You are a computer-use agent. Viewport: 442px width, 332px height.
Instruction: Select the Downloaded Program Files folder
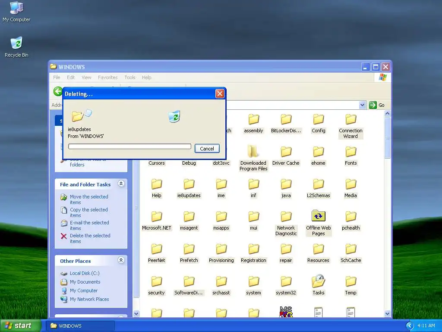coord(253,159)
